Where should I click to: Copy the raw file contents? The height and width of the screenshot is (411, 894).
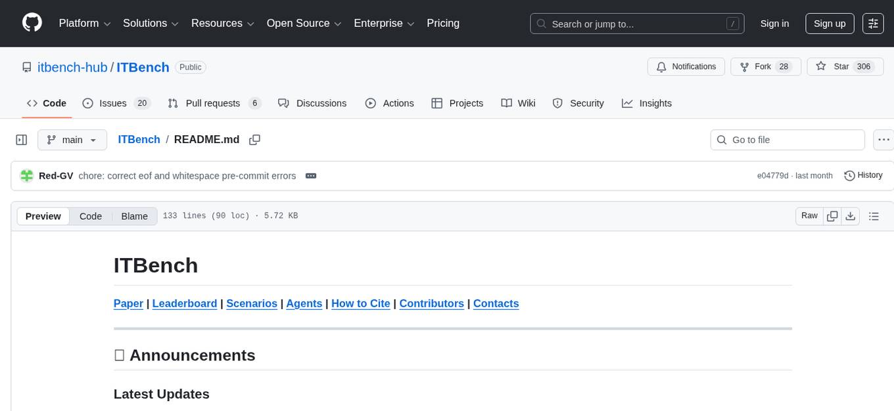pos(832,215)
